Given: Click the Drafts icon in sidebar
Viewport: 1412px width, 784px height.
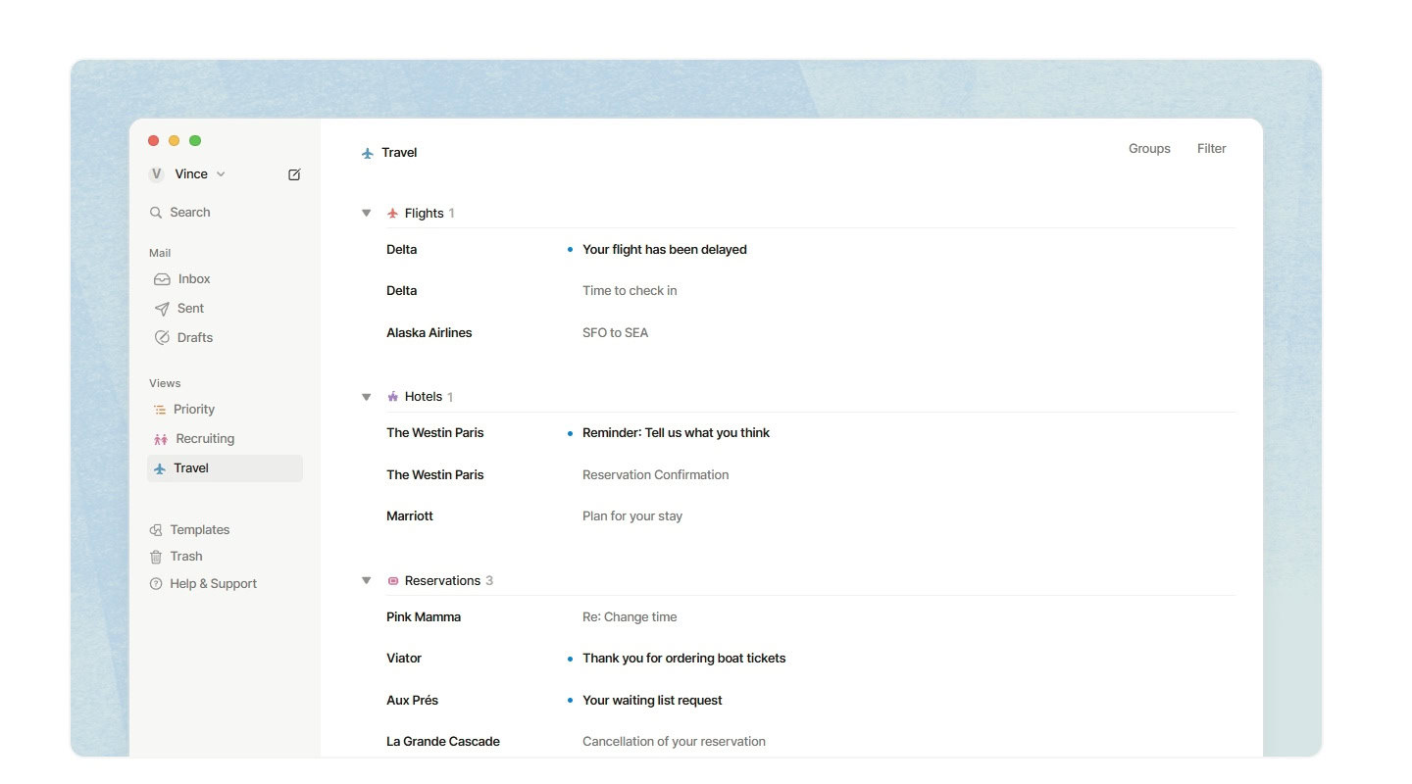Looking at the screenshot, I should coord(162,337).
